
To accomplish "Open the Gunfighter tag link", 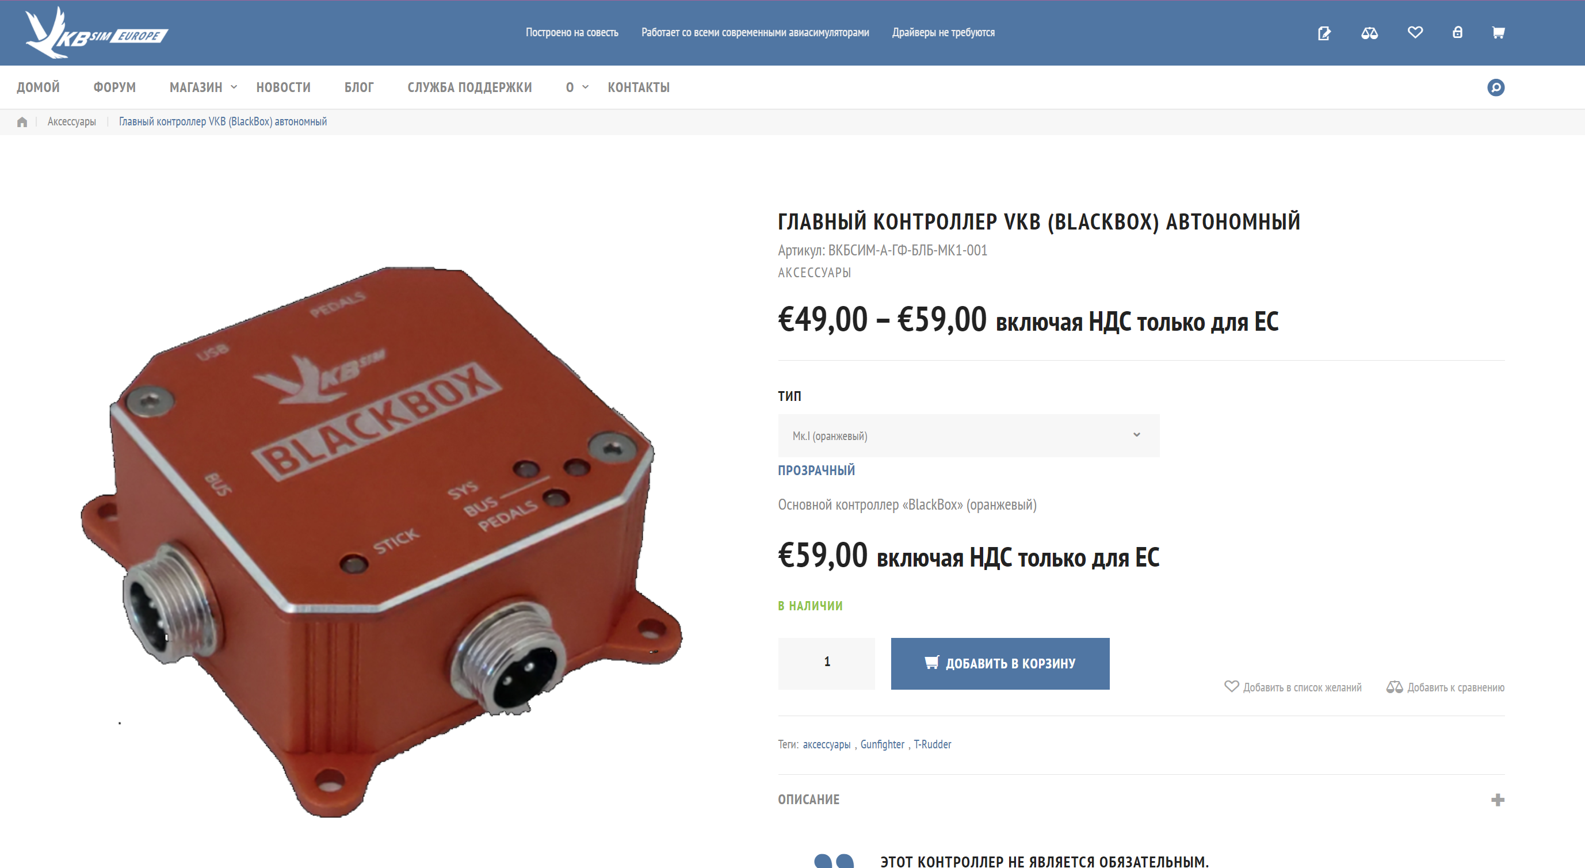I will (882, 744).
